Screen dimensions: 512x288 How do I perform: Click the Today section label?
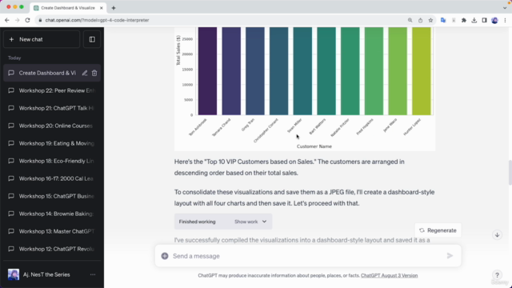click(14, 58)
